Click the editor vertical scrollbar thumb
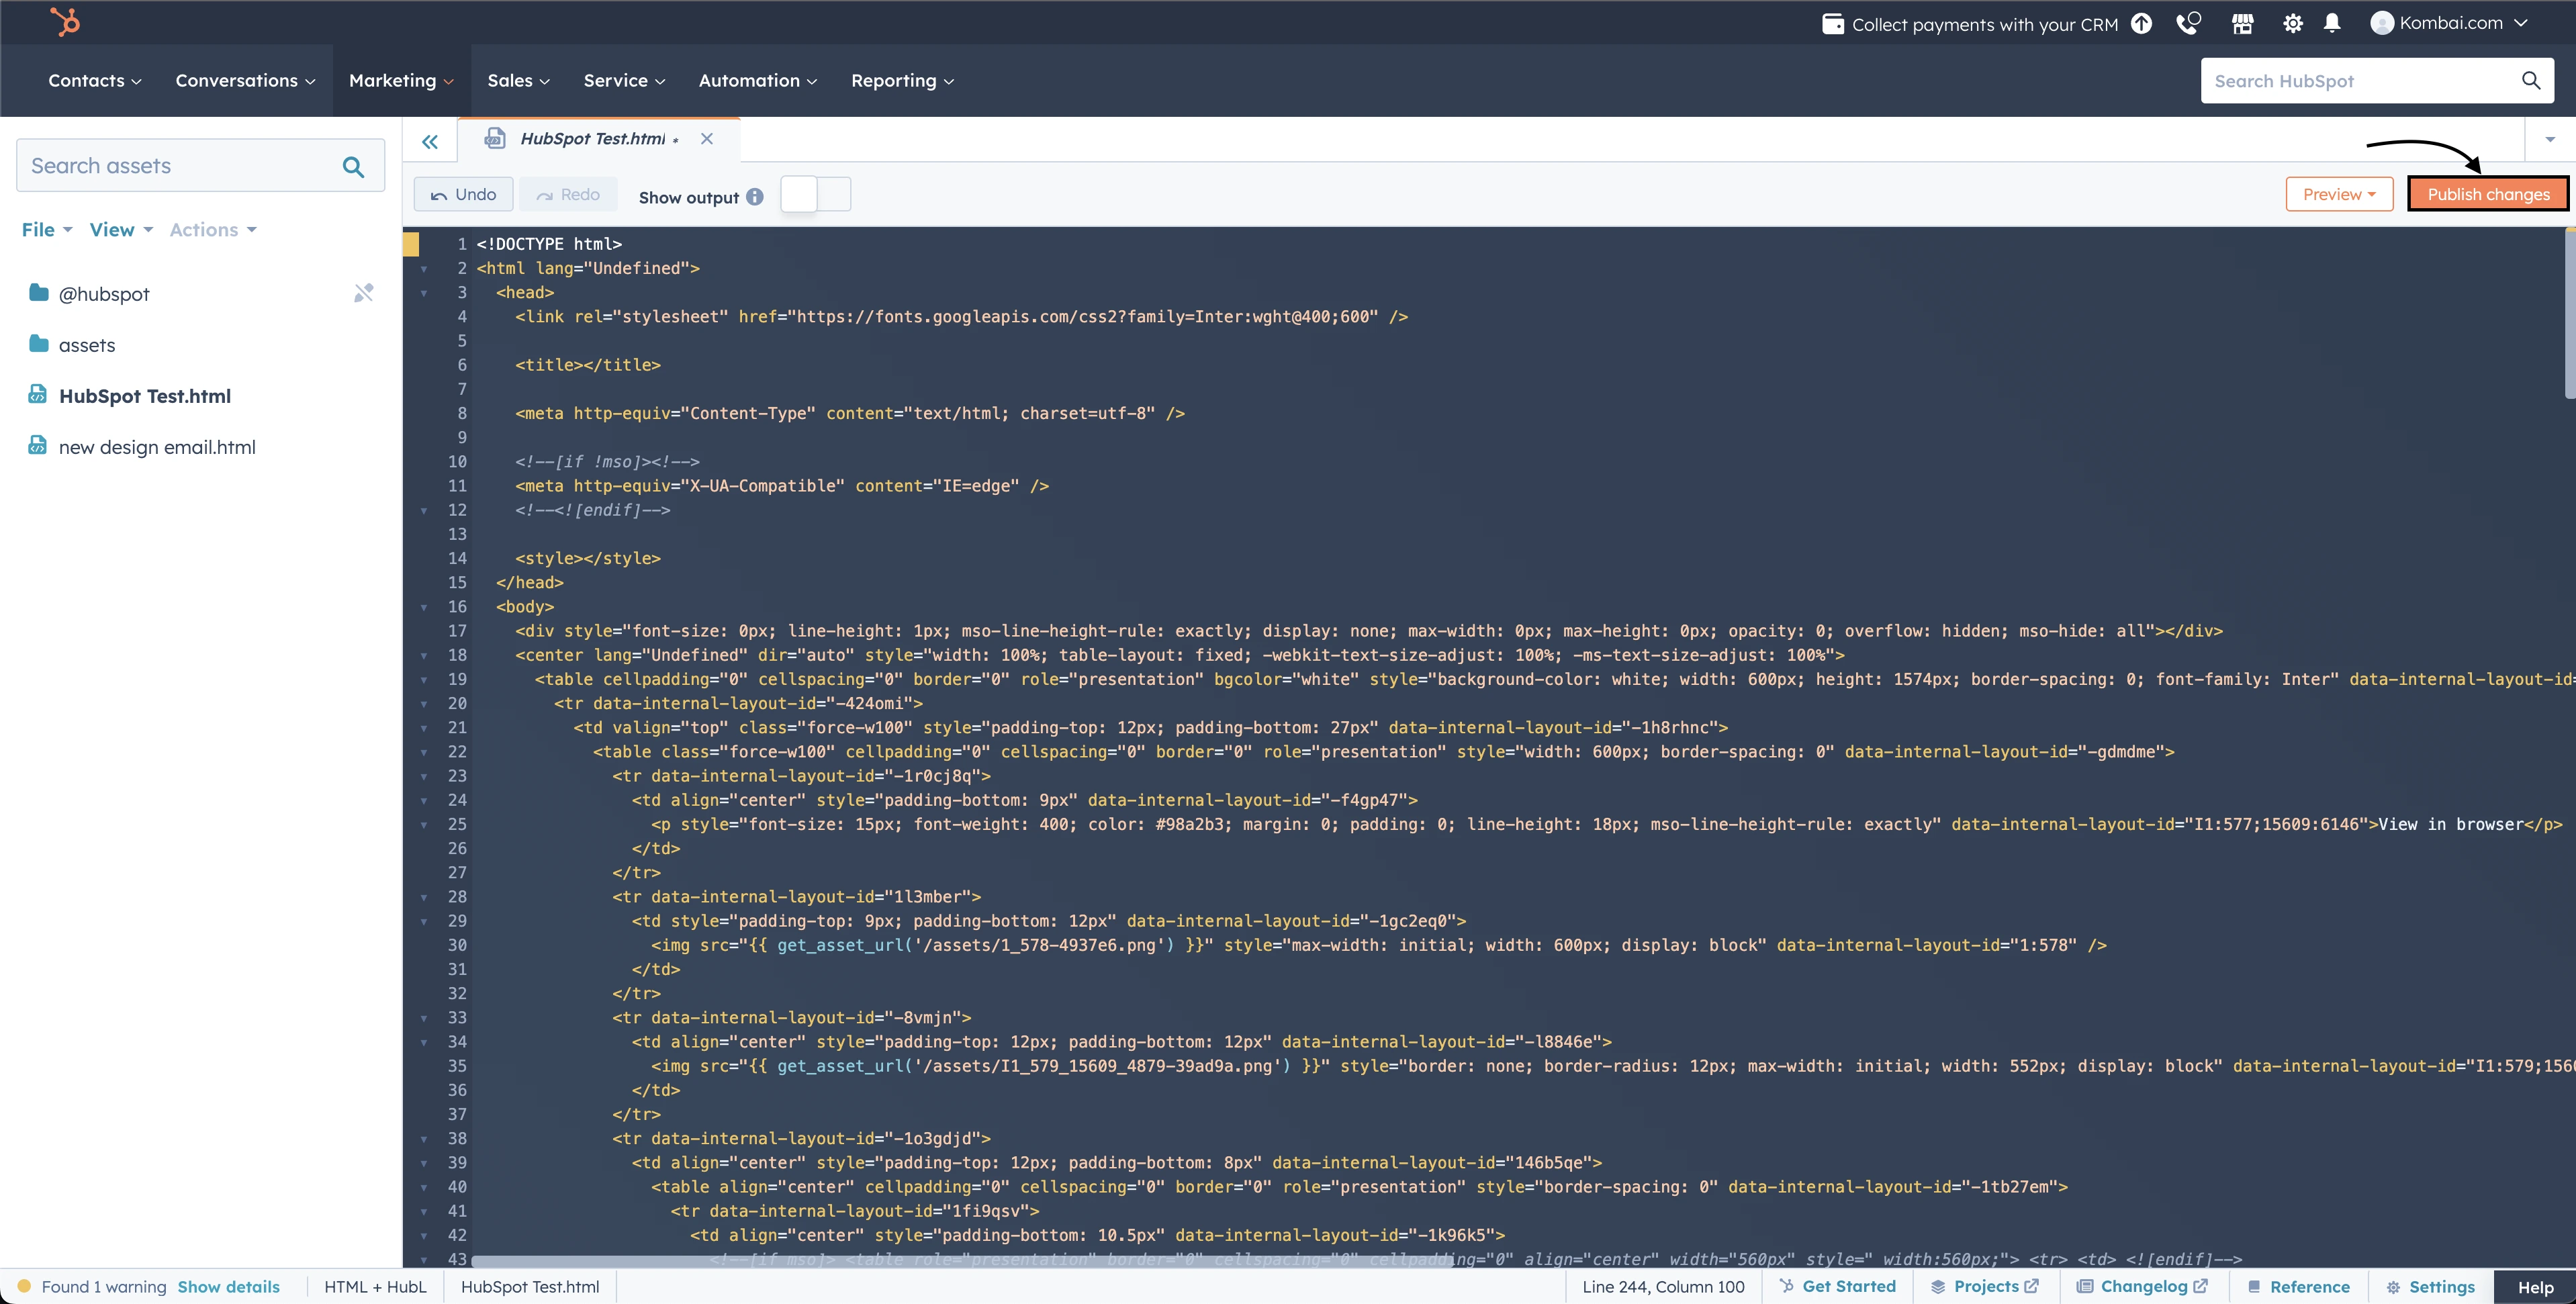 point(2569,314)
